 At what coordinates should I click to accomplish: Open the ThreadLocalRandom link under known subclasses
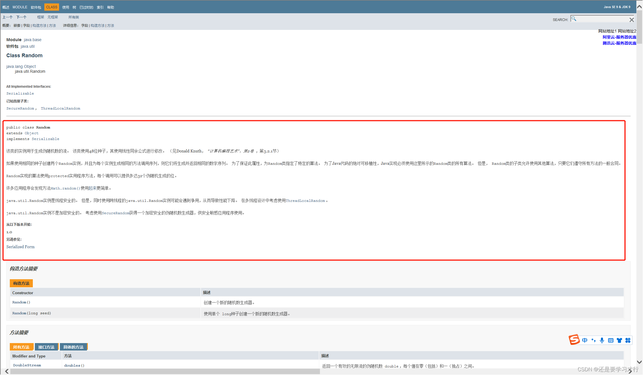(60, 108)
